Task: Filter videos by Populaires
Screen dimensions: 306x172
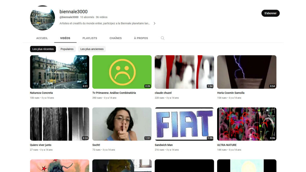Action: (67, 49)
